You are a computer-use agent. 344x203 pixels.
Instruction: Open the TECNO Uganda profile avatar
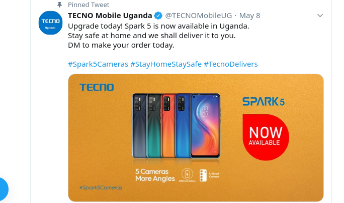tap(50, 23)
